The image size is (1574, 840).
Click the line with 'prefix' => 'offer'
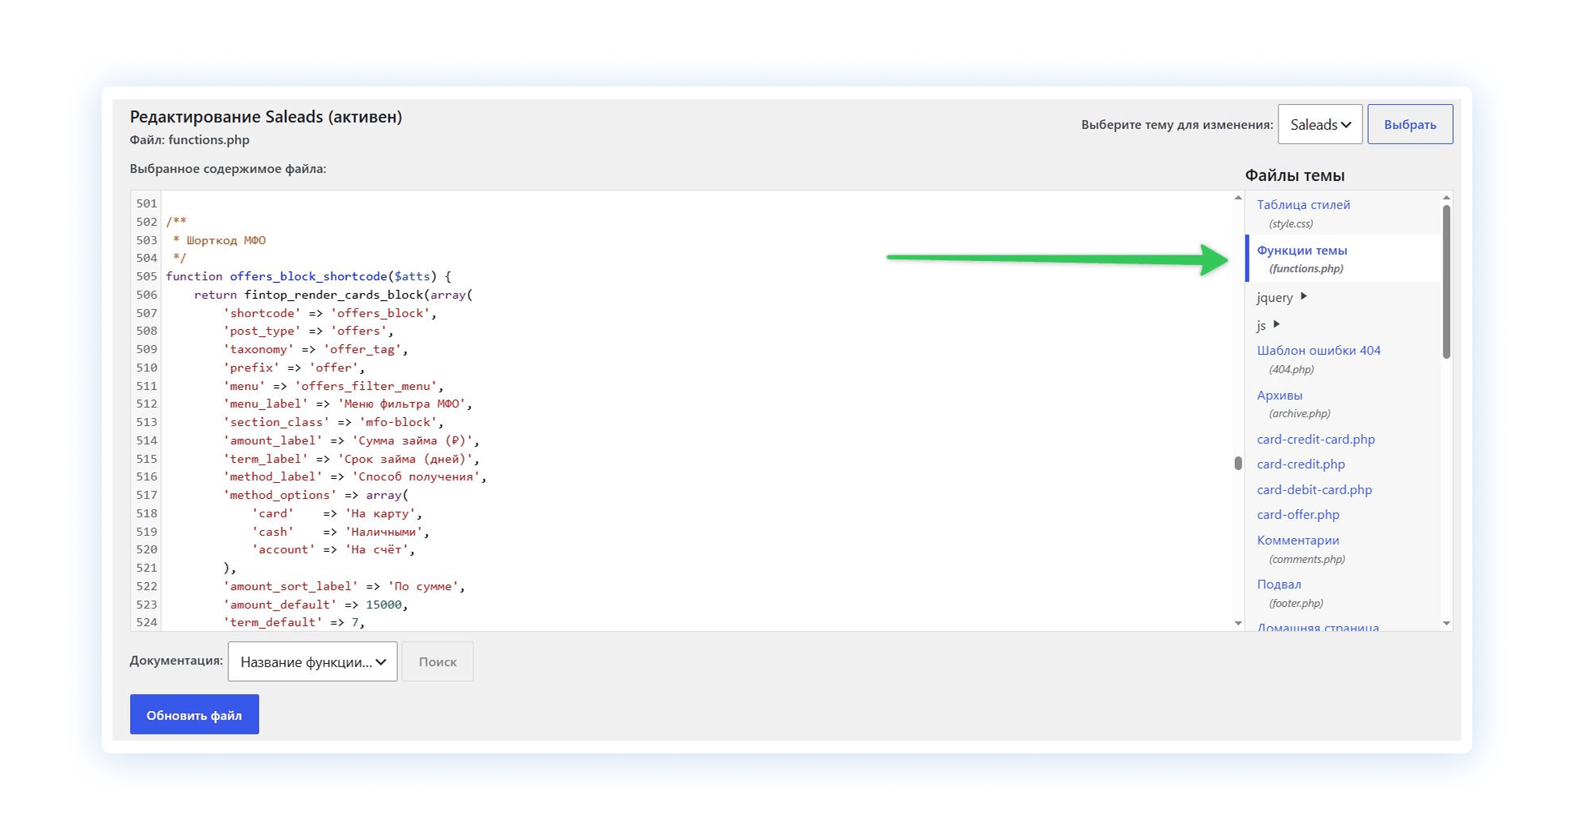(x=294, y=368)
